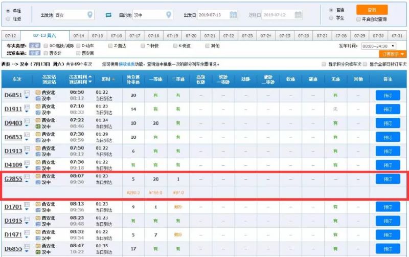Switch to the 07-25 date tab
Viewport: 409px width, 257px height.
[285, 36]
